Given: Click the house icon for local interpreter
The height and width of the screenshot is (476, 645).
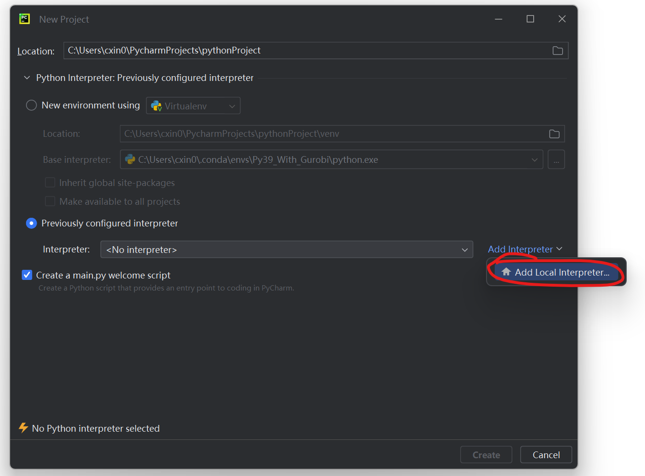Looking at the screenshot, I should coord(506,272).
